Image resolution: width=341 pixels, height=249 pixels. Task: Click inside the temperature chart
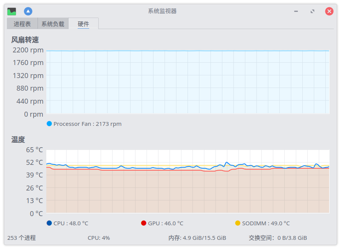[188, 181]
